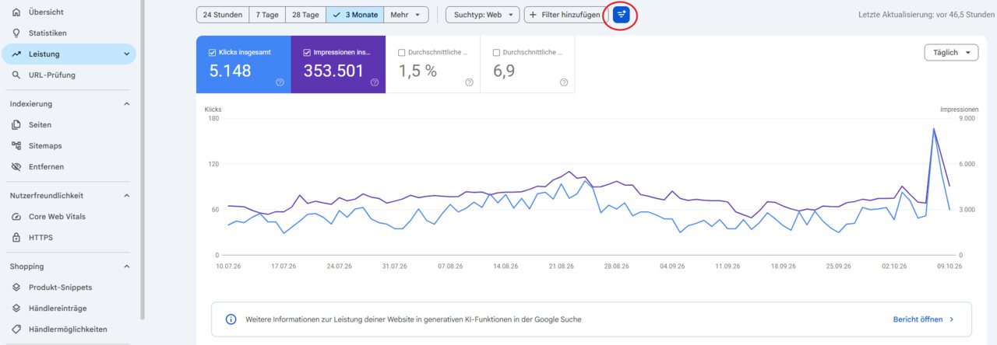
Task: Click Bericht öffnen link
Action: click(x=918, y=319)
